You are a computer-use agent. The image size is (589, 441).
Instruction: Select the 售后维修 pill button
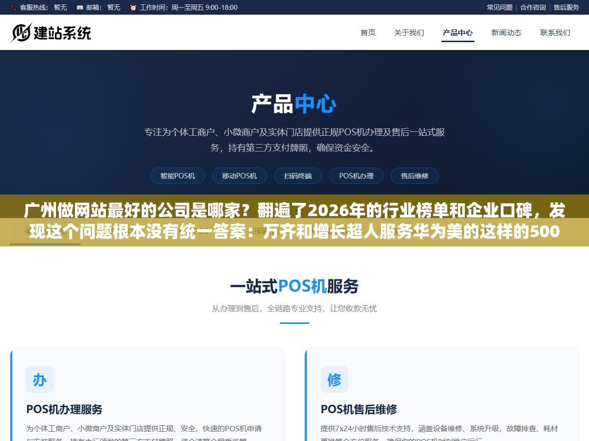coord(415,176)
